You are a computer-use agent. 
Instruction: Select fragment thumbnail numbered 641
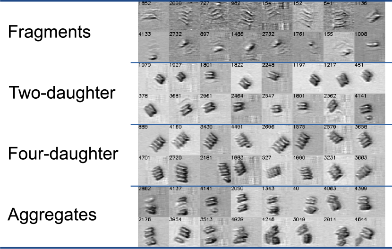[x=339, y=16]
